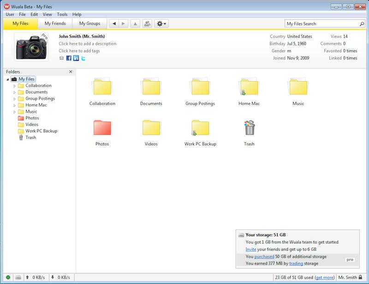This screenshot has height=284, width=369.
Task: Click the Twitter share icon
Action: (x=83, y=58)
